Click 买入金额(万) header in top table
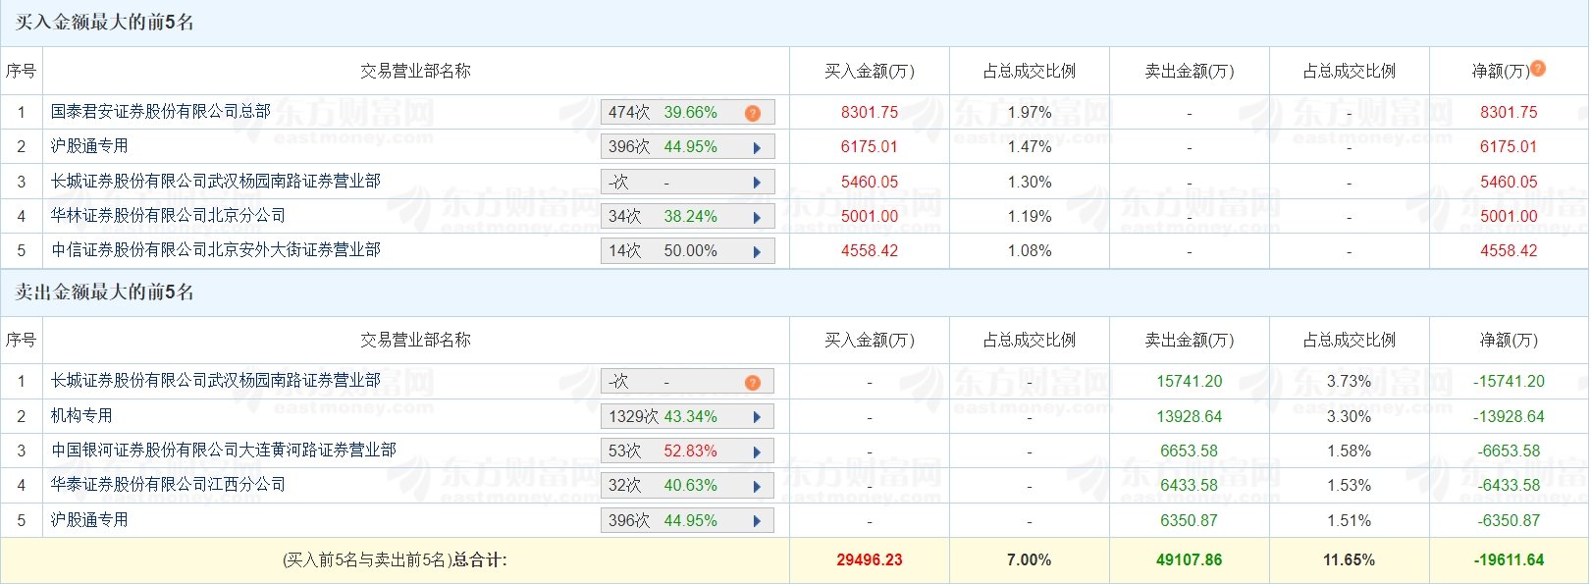1591x584 pixels. pyautogui.click(x=870, y=71)
